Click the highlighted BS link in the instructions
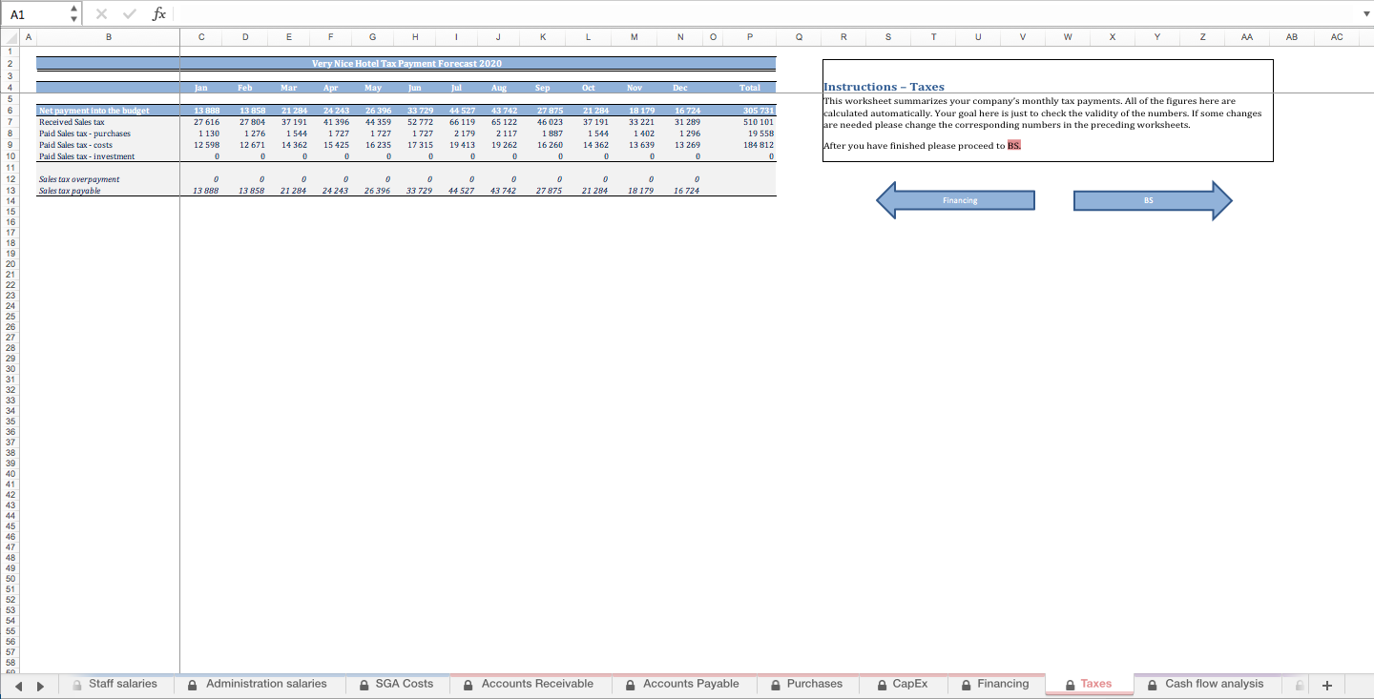Screen dimensions: 1374x699 click(x=1013, y=145)
